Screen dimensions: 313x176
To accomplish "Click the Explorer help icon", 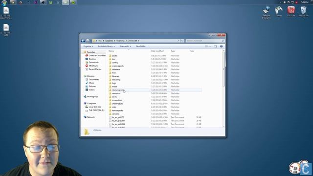I will click(x=221, y=46).
